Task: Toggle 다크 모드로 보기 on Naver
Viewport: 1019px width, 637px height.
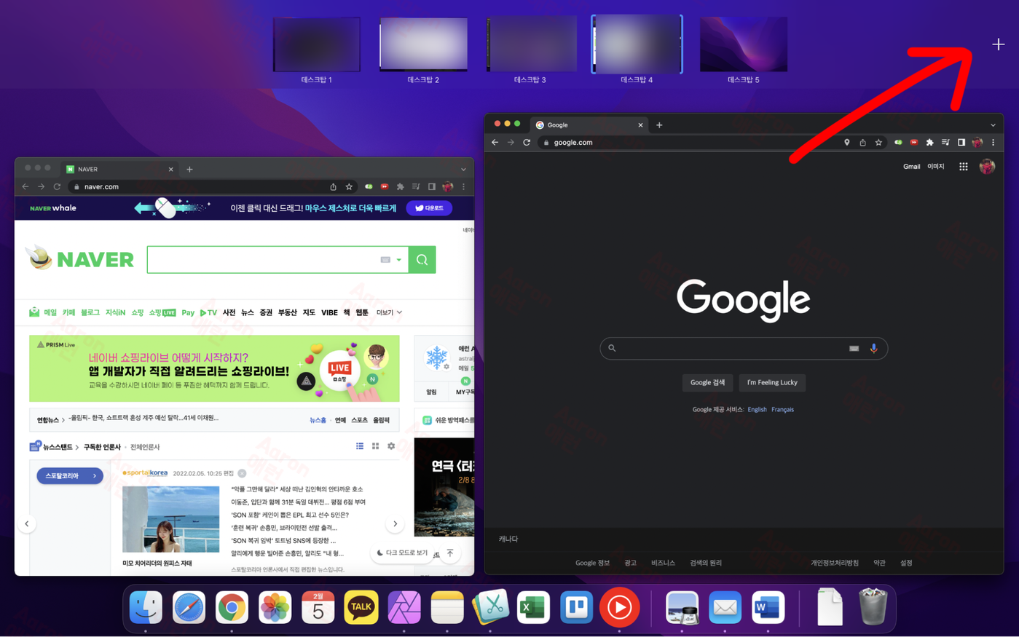Action: [402, 553]
